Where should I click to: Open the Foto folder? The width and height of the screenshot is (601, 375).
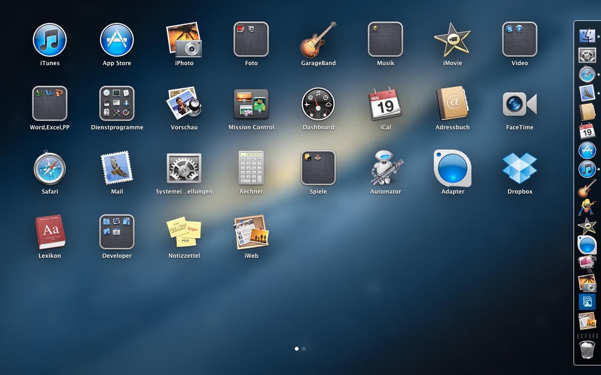251,39
